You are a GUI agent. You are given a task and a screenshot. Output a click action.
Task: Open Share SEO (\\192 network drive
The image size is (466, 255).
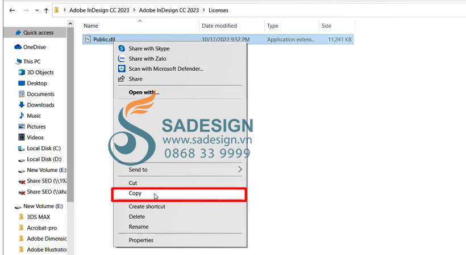tap(47, 181)
